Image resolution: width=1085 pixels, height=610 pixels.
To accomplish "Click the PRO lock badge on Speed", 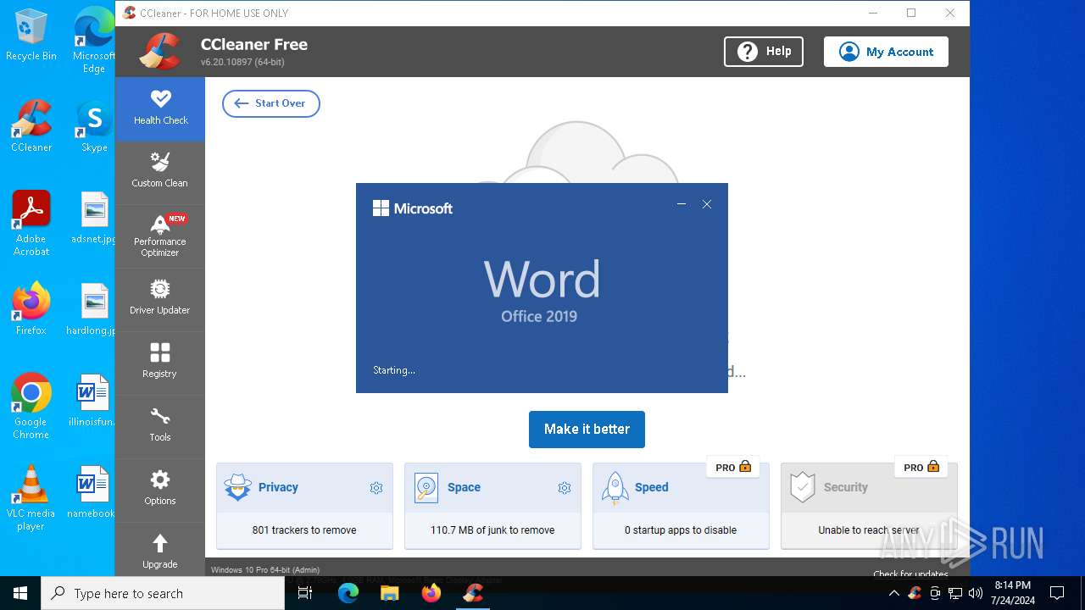I will [733, 467].
